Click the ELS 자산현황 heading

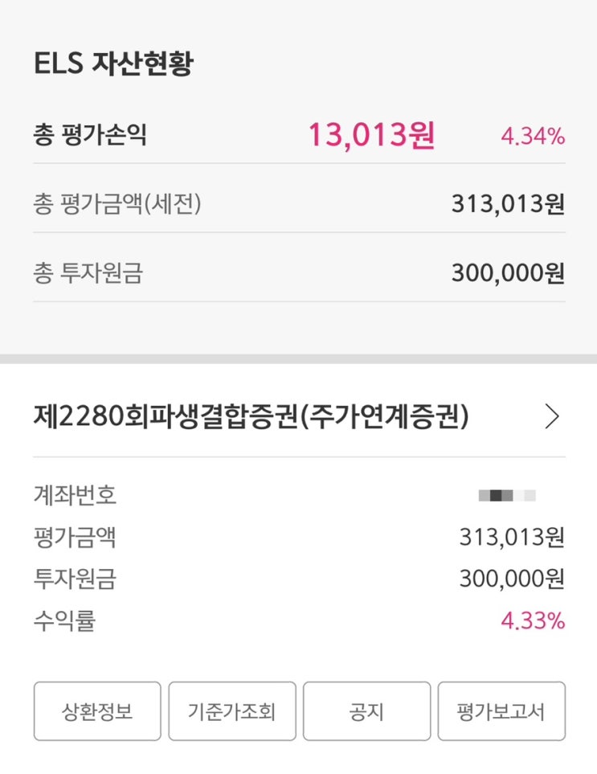[113, 64]
